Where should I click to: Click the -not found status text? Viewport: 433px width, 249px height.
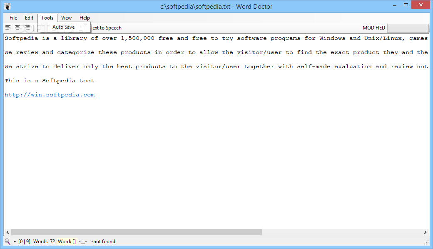click(103, 242)
